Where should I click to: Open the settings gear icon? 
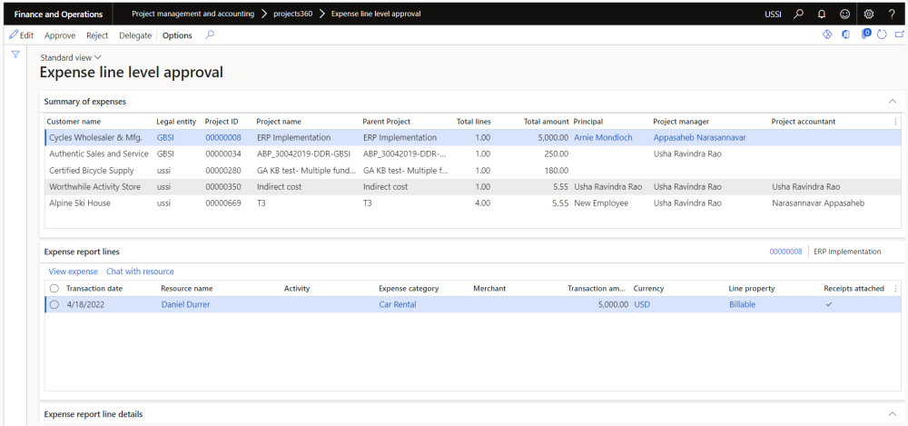click(x=868, y=14)
